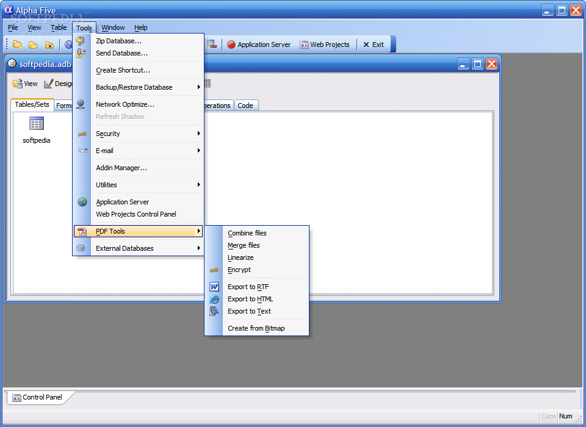
Task: Click the grid icon right of the Tools menu
Action: (208, 84)
